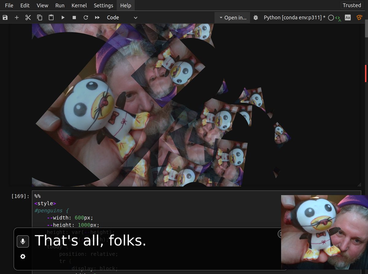
Task: Click the '%%' cell magic line
Action: [x=37, y=196]
